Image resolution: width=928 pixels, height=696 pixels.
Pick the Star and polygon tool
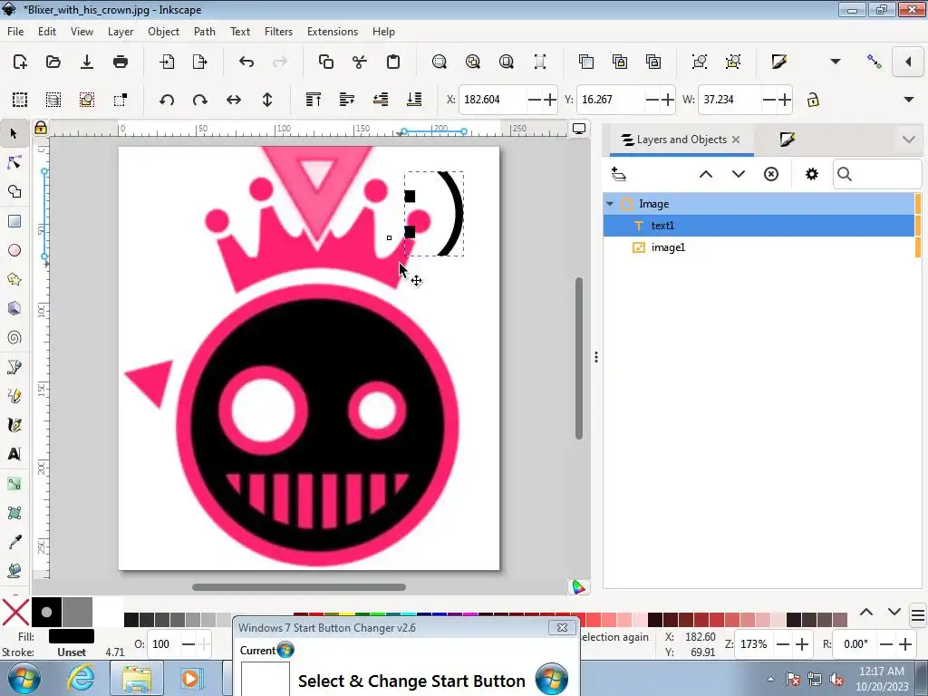[x=14, y=279]
